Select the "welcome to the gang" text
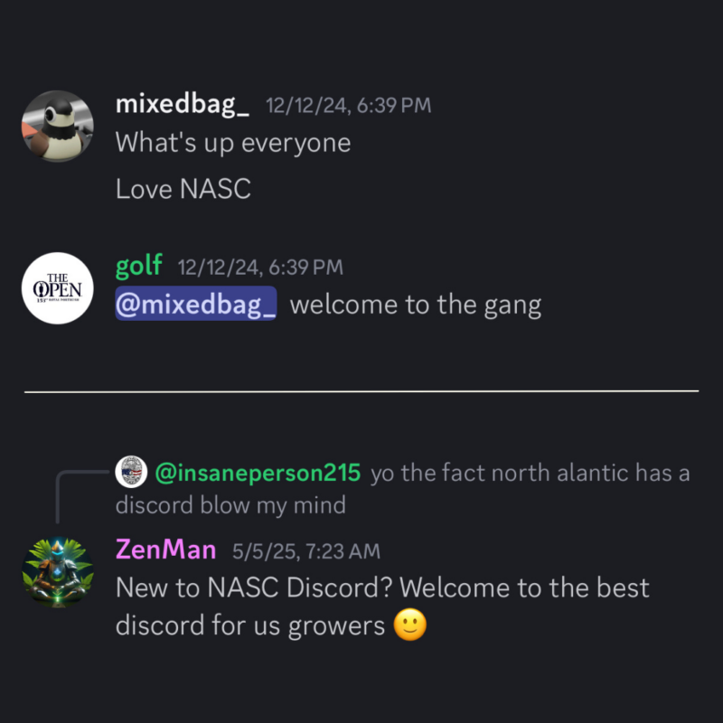The image size is (723, 723). tap(416, 305)
